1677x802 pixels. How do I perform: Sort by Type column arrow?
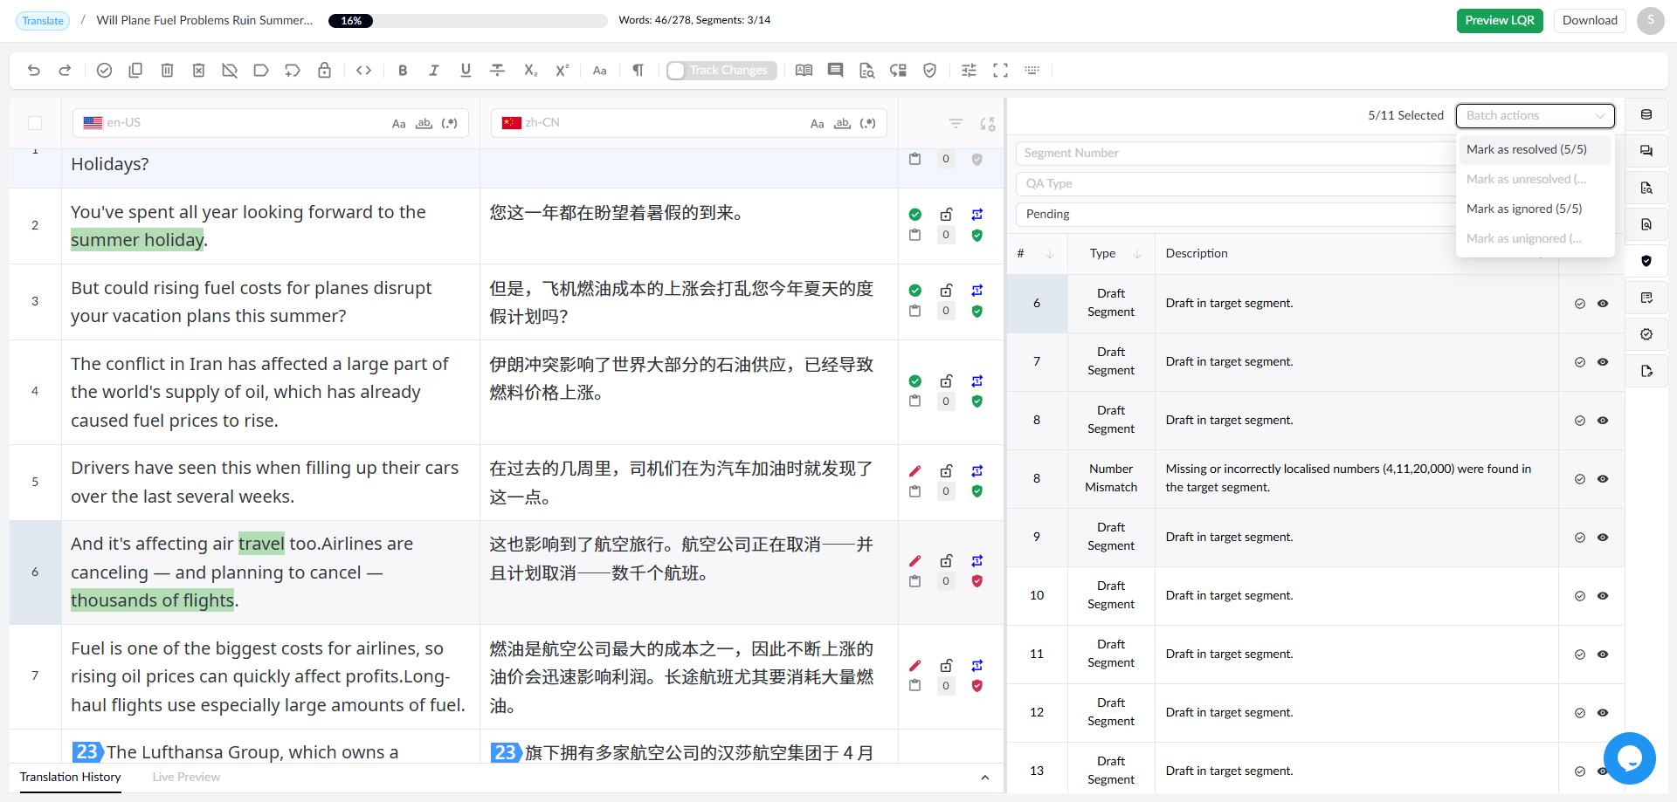click(x=1137, y=254)
